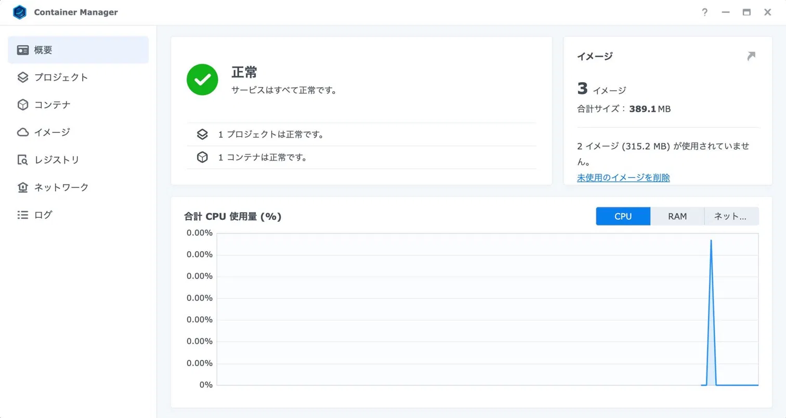The height and width of the screenshot is (418, 786).
Task: Click the コンテナ cube icon in sidebar
Action: pyautogui.click(x=23, y=105)
